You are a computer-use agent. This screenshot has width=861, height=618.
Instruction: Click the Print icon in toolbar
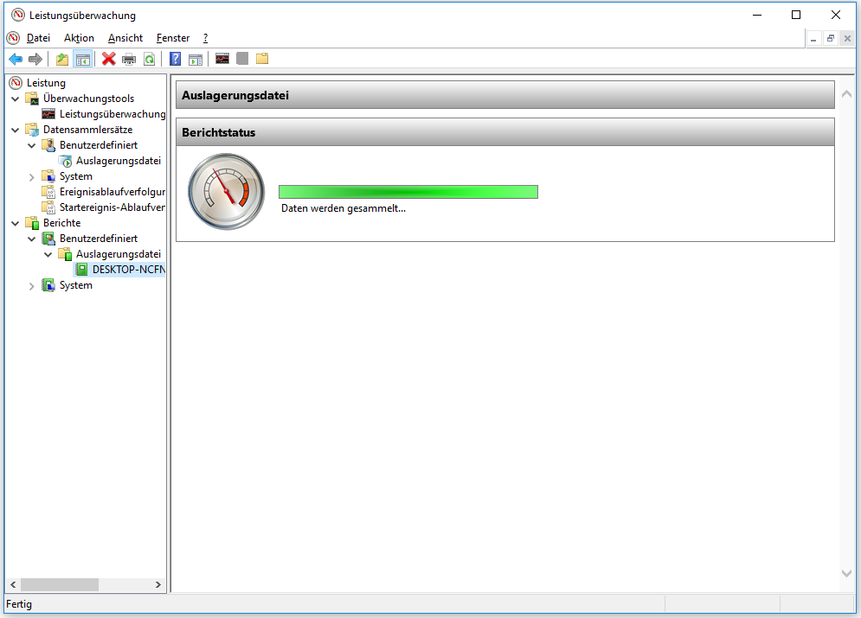pyautogui.click(x=129, y=59)
